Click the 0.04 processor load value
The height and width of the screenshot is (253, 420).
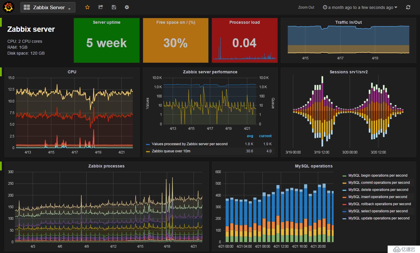pyautogui.click(x=244, y=43)
